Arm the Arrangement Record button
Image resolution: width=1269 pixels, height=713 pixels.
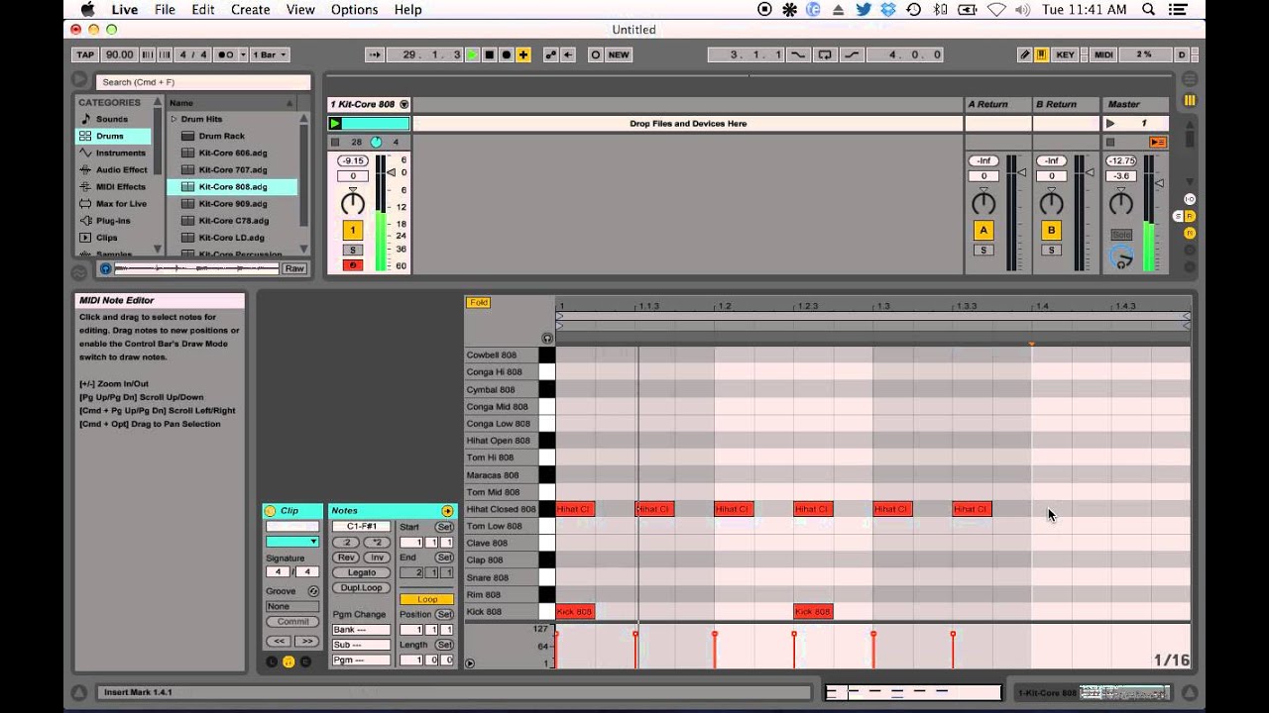click(x=507, y=54)
